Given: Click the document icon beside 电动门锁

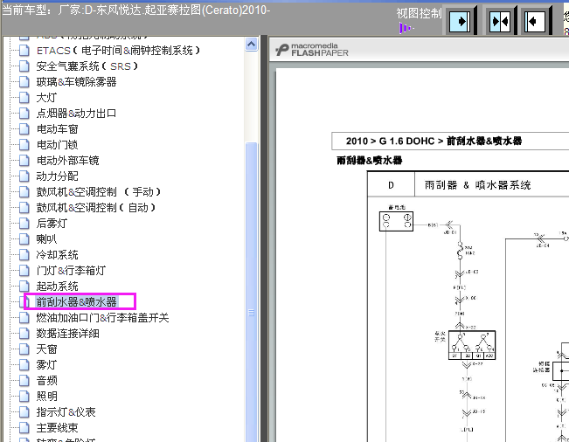Looking at the screenshot, I should [24, 145].
